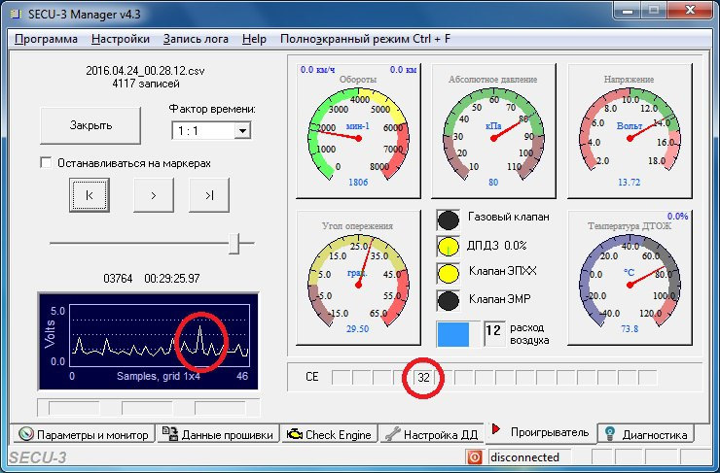Screen dimensions: 720x473
Task: Click the Check Engine tab icon
Action: pos(294,435)
